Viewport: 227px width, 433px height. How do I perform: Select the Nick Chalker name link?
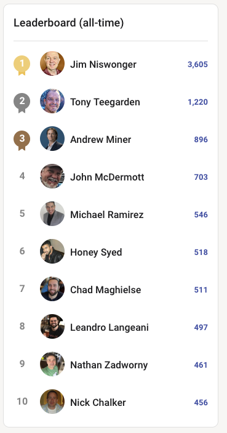click(x=98, y=402)
